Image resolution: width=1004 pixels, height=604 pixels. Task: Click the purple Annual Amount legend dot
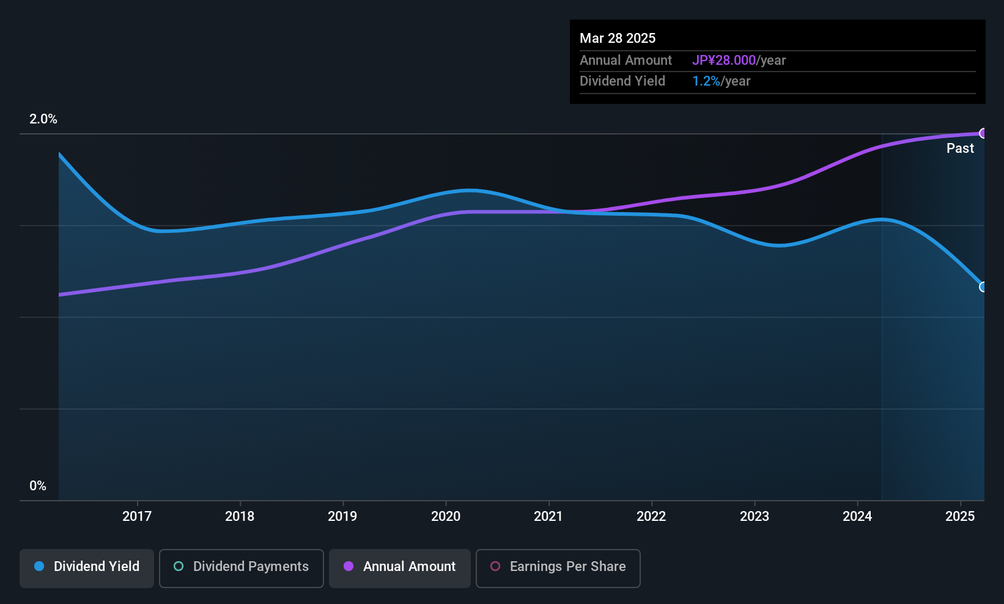(349, 566)
